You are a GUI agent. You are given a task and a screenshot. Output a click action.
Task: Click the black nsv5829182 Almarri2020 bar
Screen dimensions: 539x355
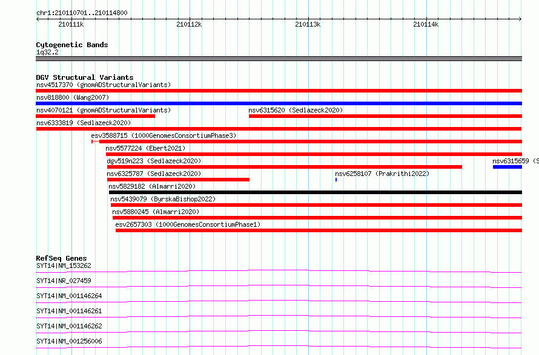tap(315, 192)
